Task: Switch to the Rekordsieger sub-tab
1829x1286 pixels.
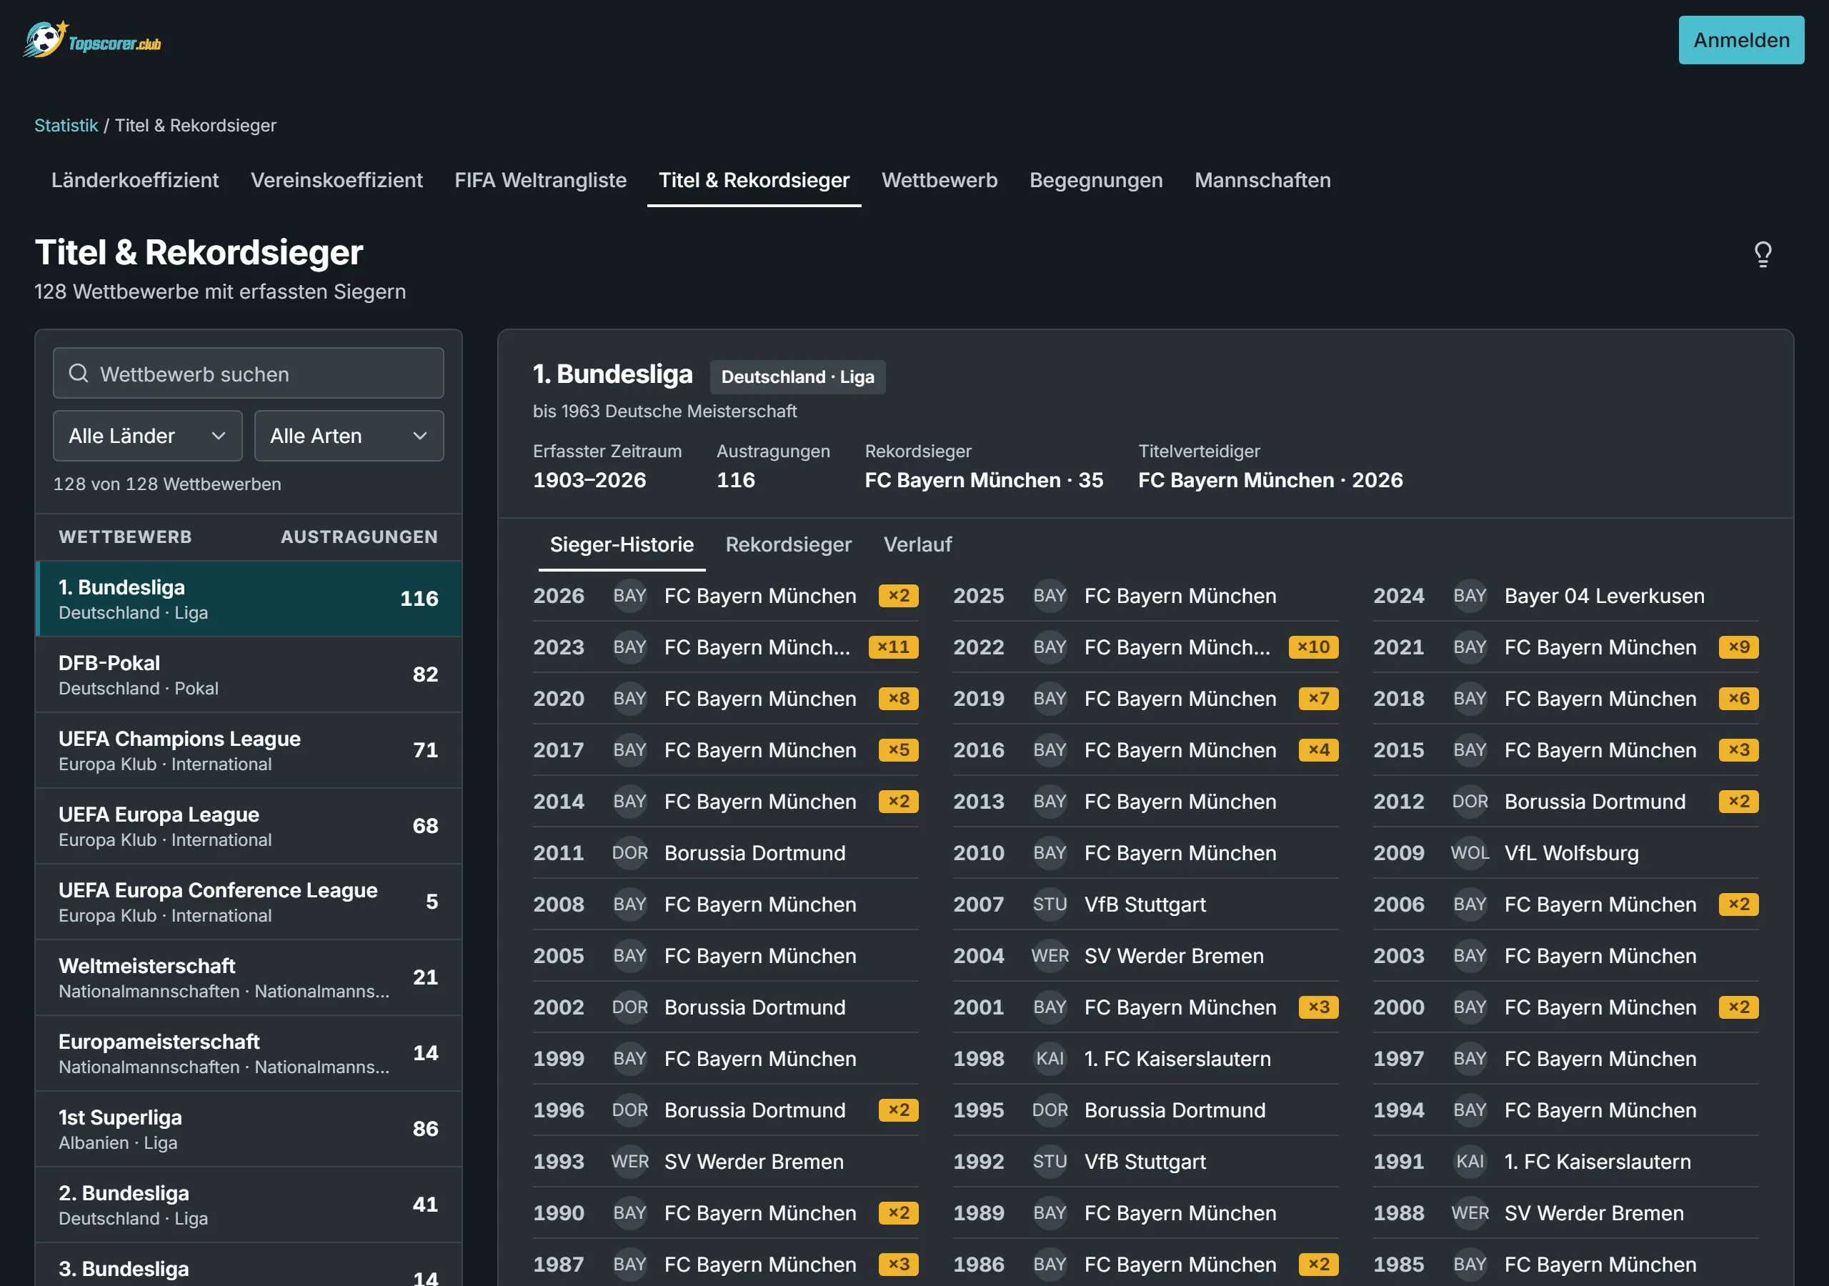Action: [x=788, y=544]
